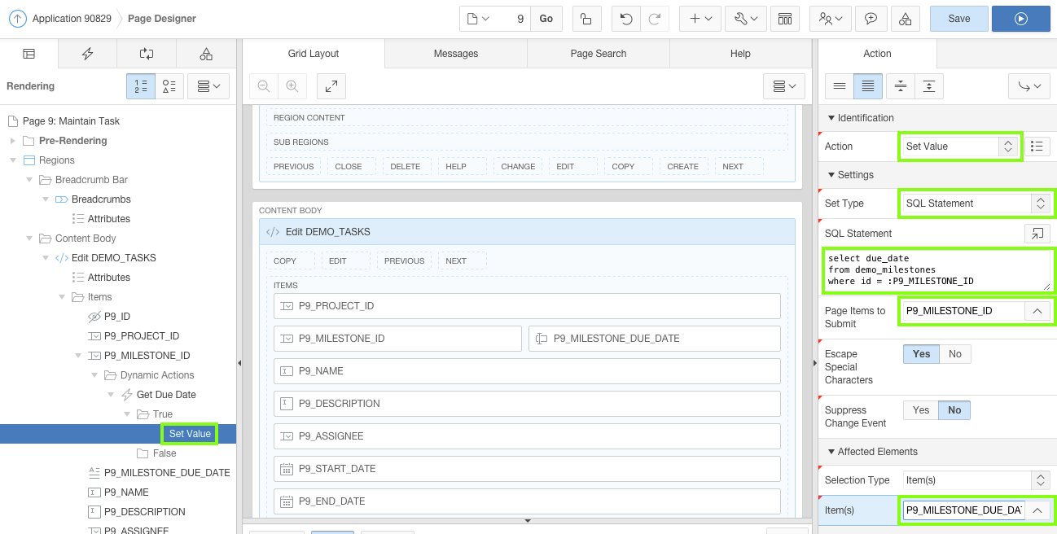Select the False folder in the tree

156,453
